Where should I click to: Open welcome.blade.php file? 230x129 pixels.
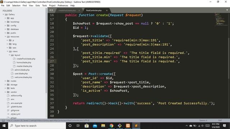(23, 77)
